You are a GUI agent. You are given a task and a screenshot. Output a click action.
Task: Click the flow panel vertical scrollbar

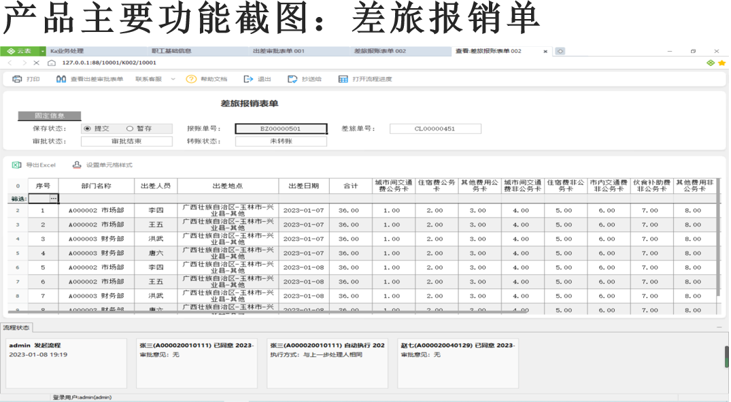[x=726, y=356]
